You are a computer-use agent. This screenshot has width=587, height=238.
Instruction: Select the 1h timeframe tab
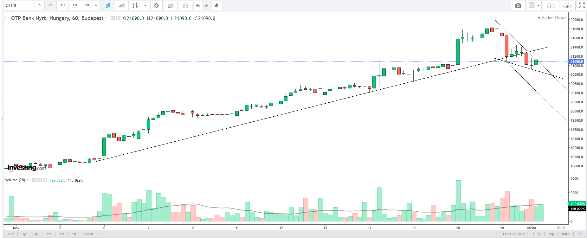click(51, 5)
